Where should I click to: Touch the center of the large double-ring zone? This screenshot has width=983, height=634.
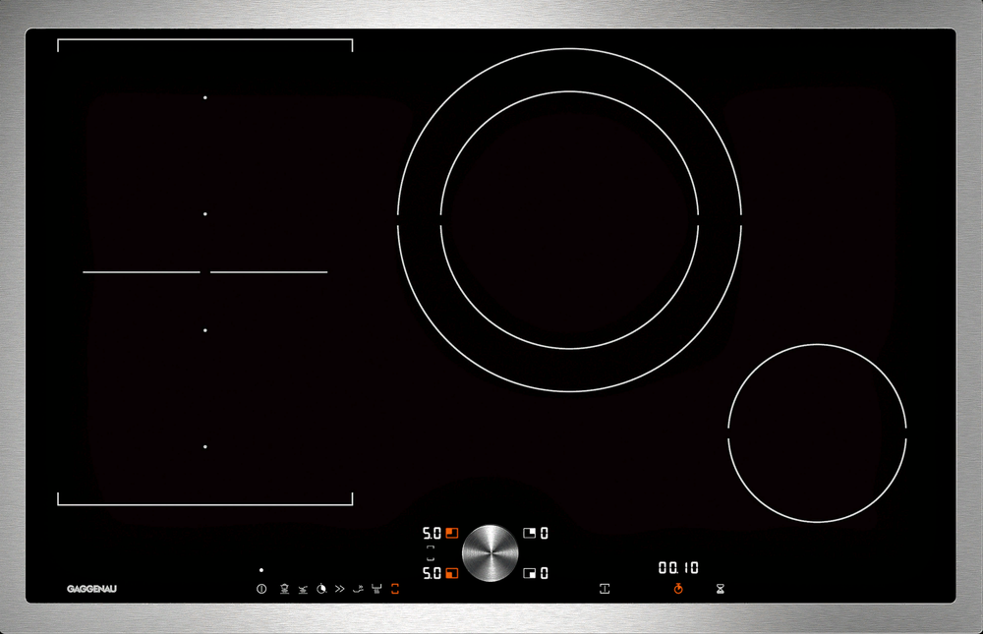[x=569, y=220]
